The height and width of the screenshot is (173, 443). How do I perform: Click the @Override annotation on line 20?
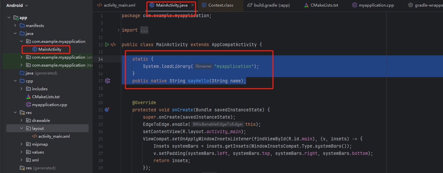click(144, 102)
